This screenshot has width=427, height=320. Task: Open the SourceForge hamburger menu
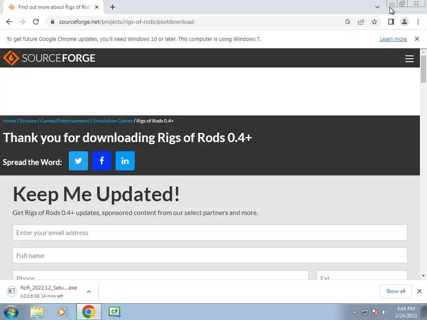click(x=409, y=58)
